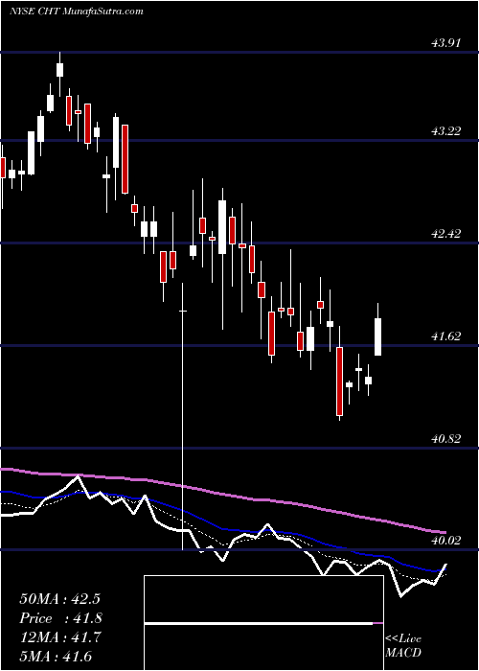This screenshot has width=479, height=671.
Task: Click the 'NYSE CHT MunafaSutra.com' title text
Action: (x=76, y=12)
